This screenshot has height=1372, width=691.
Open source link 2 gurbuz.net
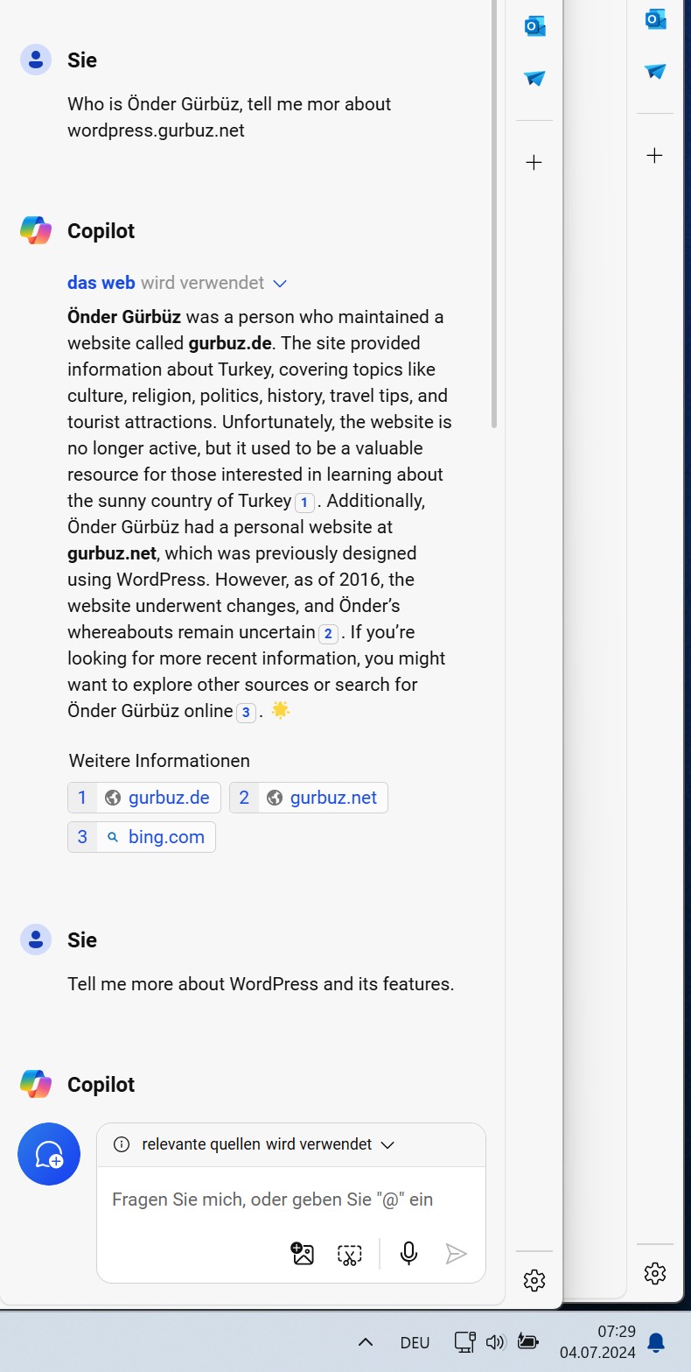[309, 798]
